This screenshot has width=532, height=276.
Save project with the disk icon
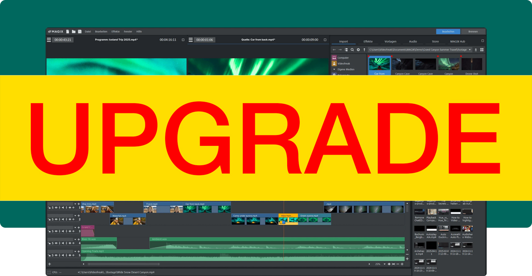(80, 32)
